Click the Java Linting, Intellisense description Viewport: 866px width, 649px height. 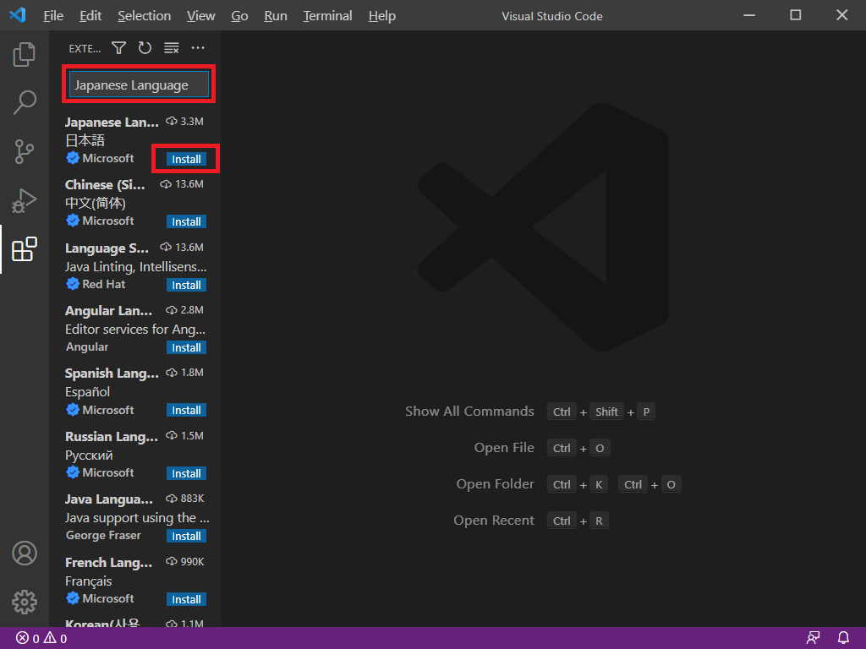136,266
